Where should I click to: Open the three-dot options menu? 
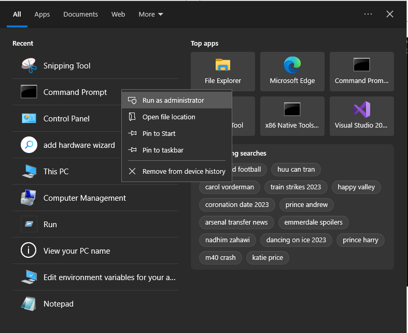click(368, 15)
